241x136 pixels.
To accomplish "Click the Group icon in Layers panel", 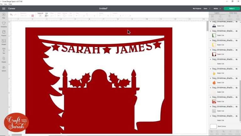I will point(212,16).
